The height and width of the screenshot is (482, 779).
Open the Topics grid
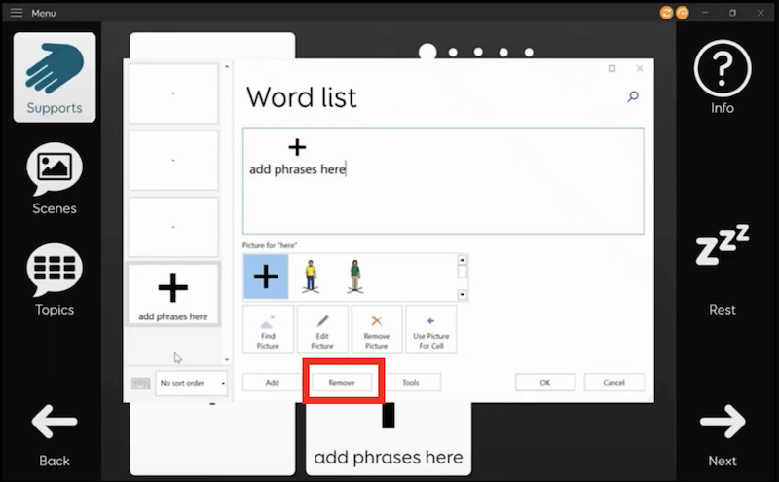tap(55, 279)
